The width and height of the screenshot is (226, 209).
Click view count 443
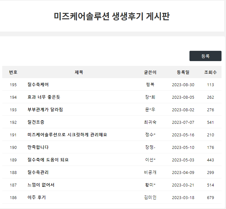tap(210, 160)
